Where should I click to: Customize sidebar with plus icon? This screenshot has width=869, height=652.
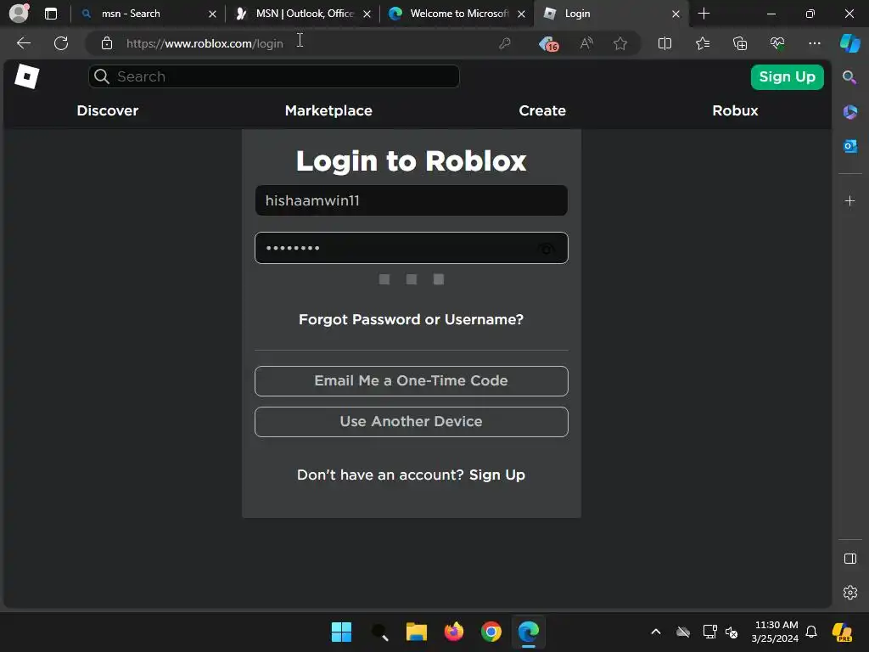[x=849, y=200]
